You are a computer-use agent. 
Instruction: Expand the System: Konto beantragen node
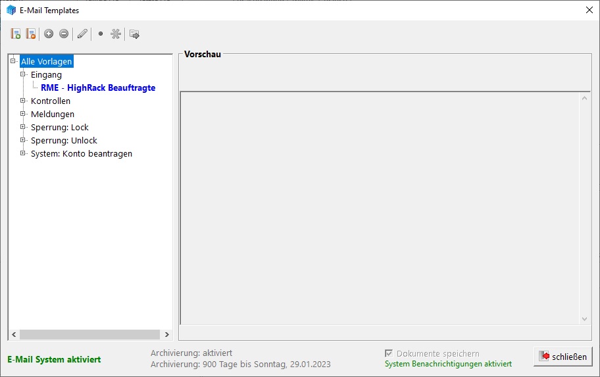tap(23, 153)
